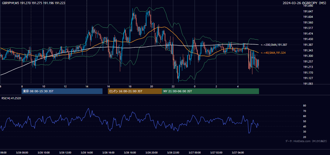
Task: Click price axis value 191.083
Action: (308, 84)
